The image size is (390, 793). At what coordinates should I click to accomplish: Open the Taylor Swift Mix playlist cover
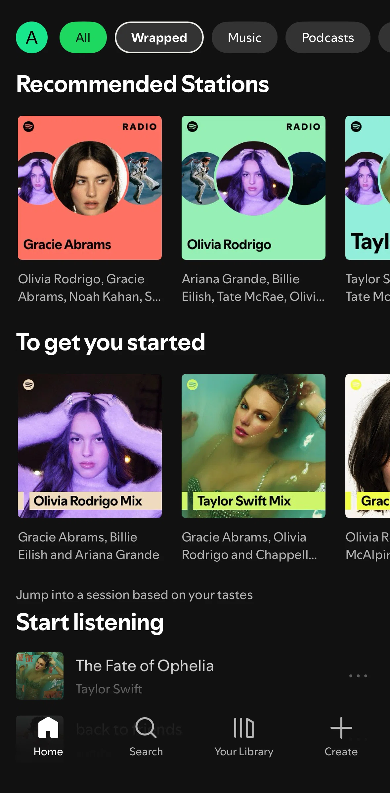pyautogui.click(x=253, y=446)
